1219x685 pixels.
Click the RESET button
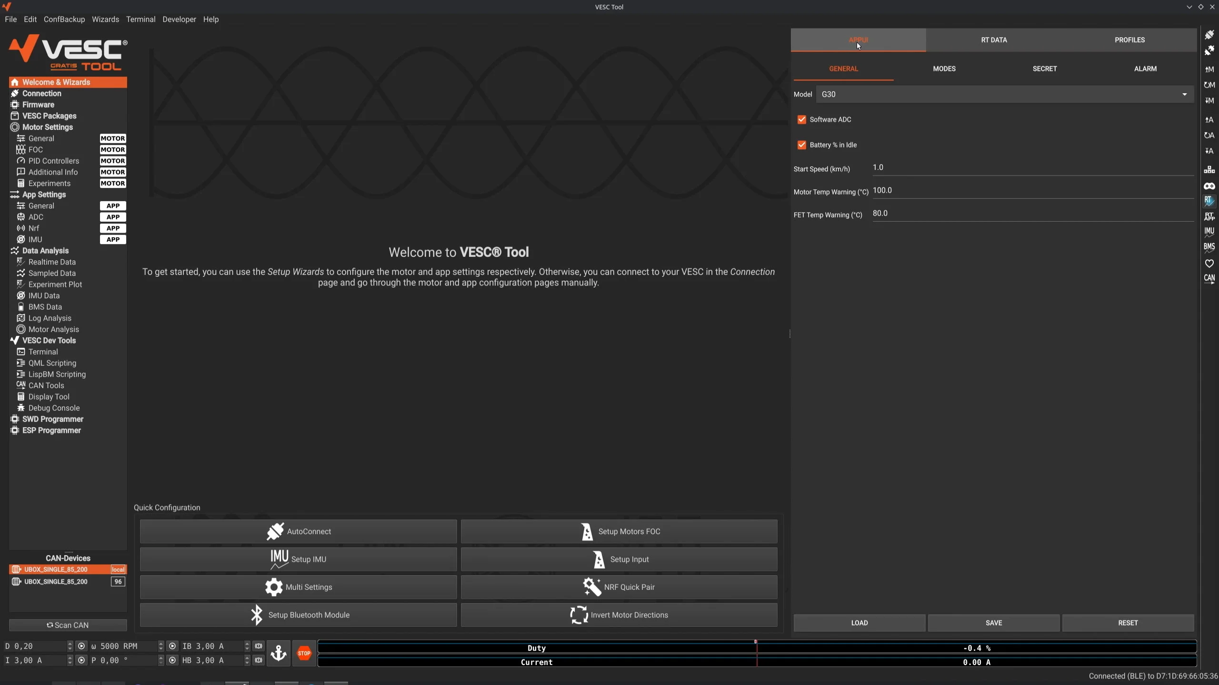[x=1128, y=623]
